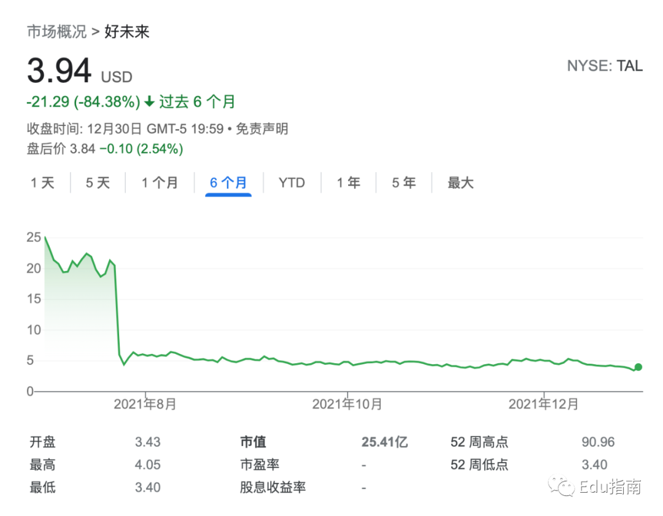663x516 pixels.
Task: Click the 盘后价 3.84 after-hours price
Action: click(x=61, y=149)
